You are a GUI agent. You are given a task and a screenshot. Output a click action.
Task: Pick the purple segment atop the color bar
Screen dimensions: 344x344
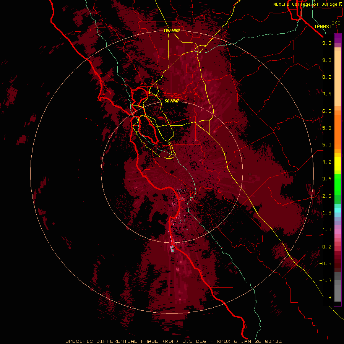(338, 38)
